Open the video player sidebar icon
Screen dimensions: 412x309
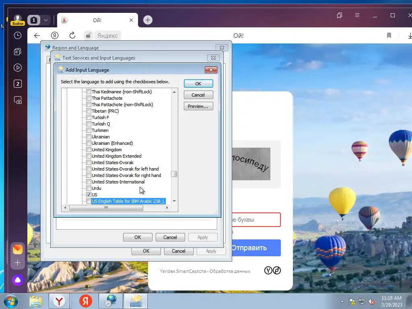(x=18, y=68)
